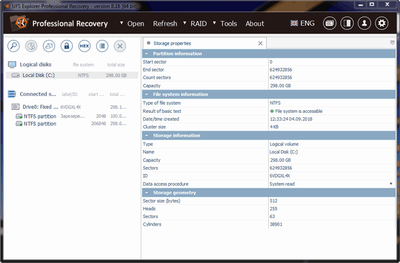Screen dimensions: 400x263
Task: Click the round X close-storage icon
Action: [x=120, y=46]
